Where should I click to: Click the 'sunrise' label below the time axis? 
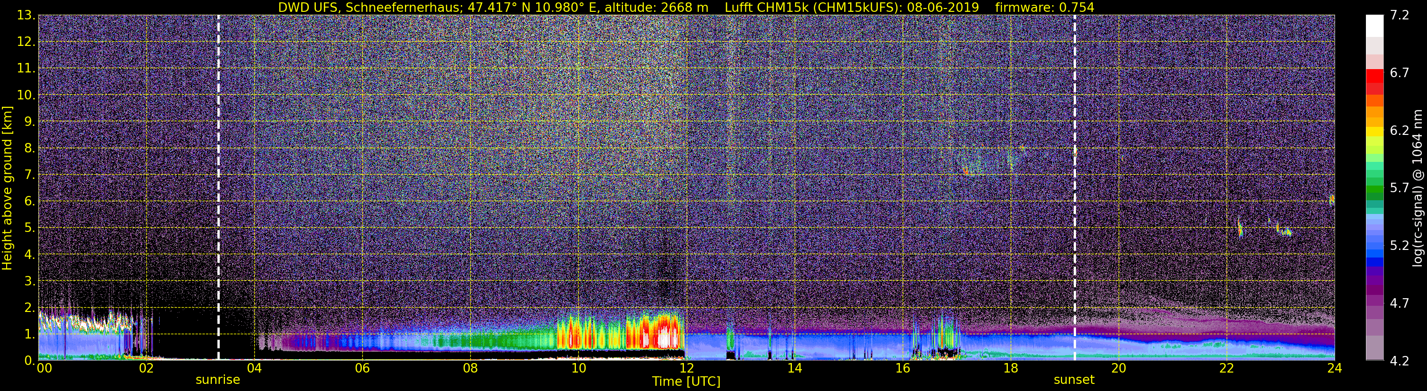coord(218,380)
